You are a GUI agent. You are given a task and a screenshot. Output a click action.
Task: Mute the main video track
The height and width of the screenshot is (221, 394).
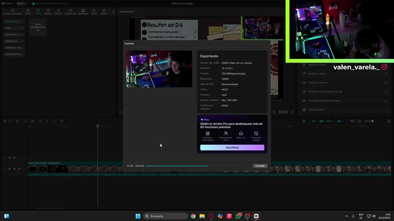[19, 169]
